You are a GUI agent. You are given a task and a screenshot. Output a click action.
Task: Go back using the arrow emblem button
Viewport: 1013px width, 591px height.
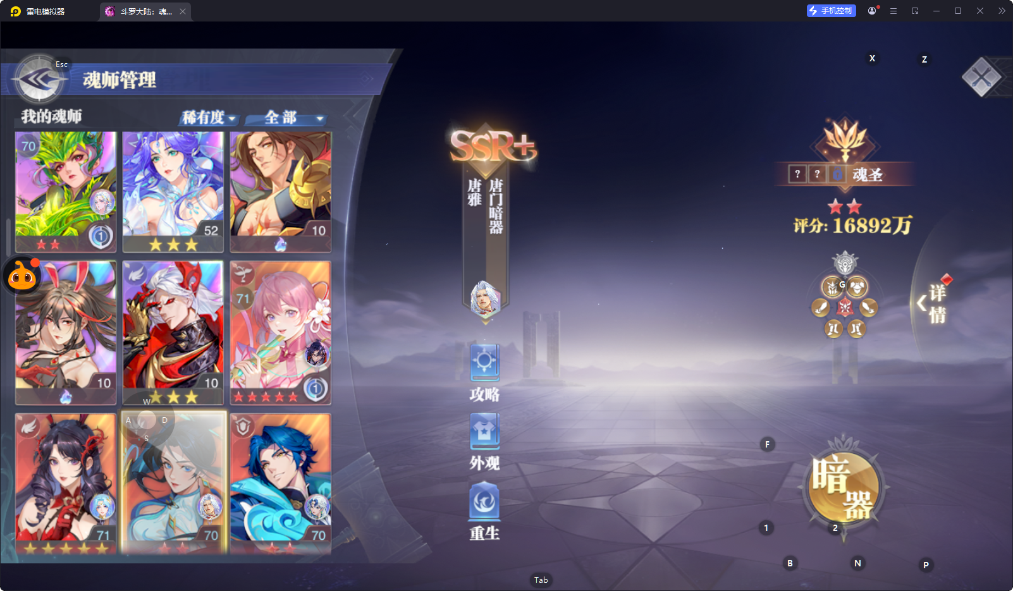coord(40,80)
